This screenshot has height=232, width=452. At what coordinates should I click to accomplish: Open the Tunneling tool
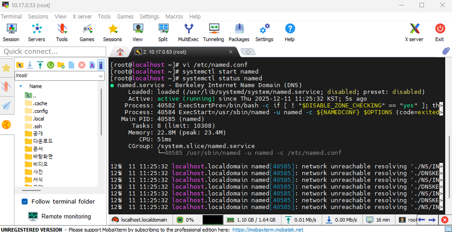pyautogui.click(x=214, y=33)
